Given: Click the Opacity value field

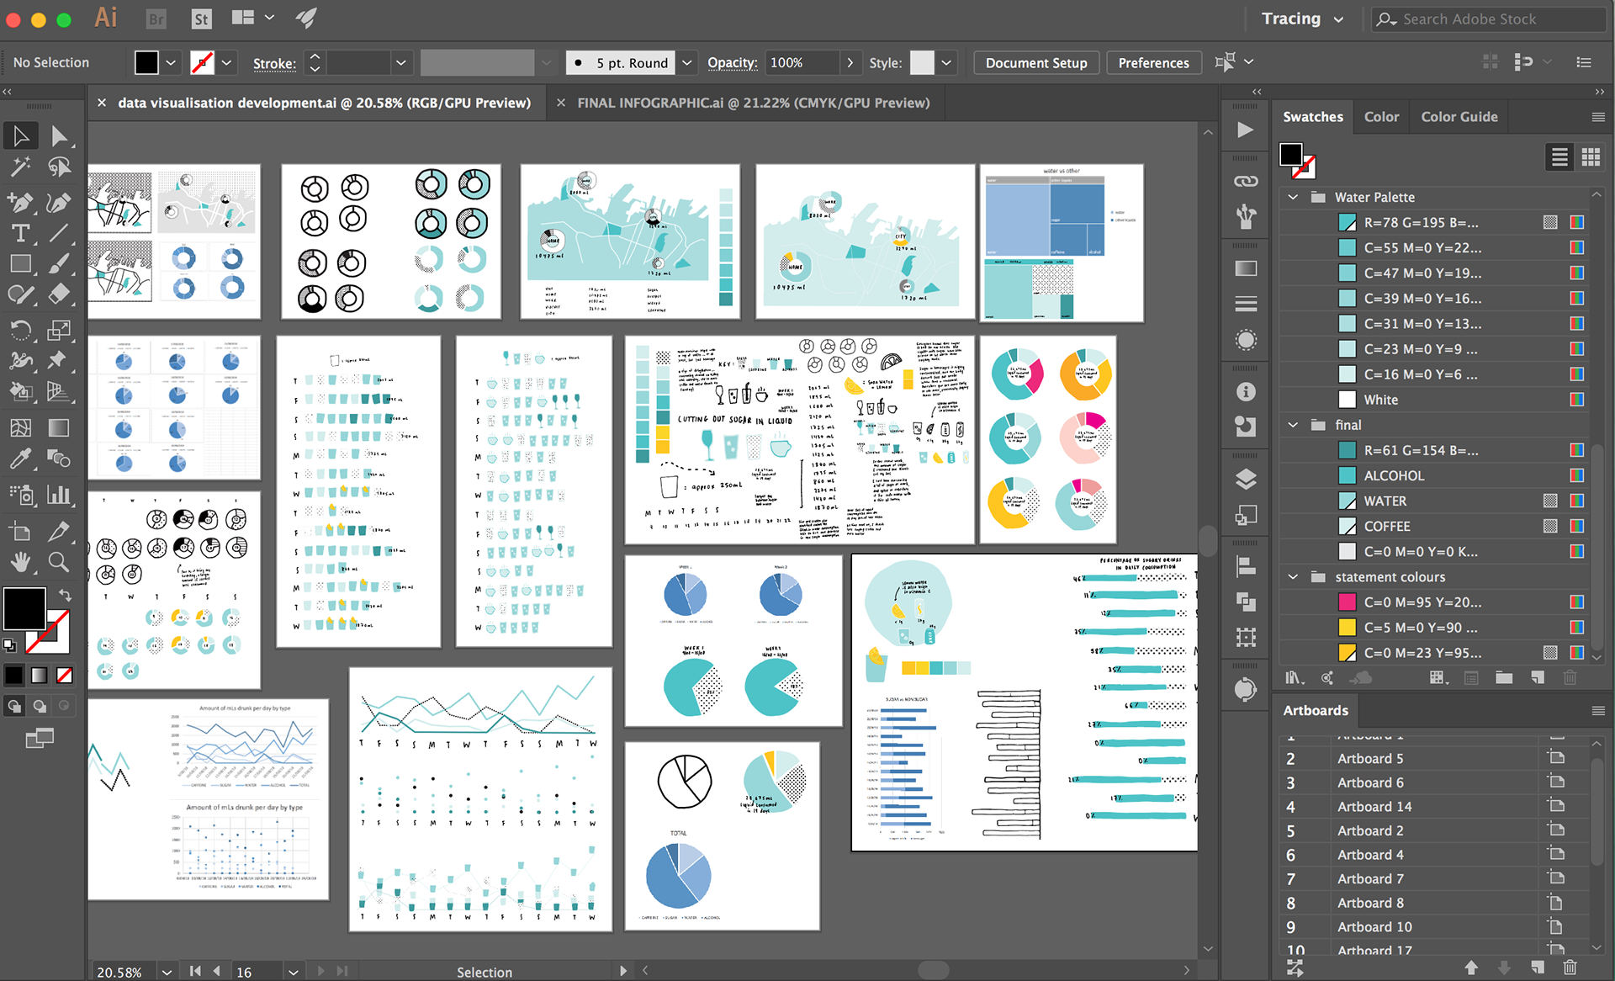Looking at the screenshot, I should tap(803, 62).
